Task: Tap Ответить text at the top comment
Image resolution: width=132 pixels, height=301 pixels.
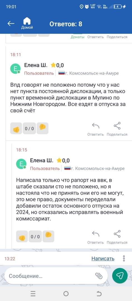Action: [x=96, y=37]
